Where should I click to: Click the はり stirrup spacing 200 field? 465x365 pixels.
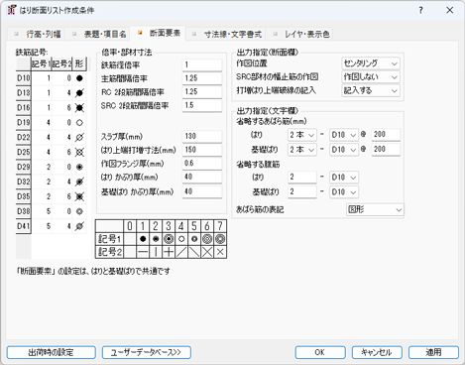point(386,135)
